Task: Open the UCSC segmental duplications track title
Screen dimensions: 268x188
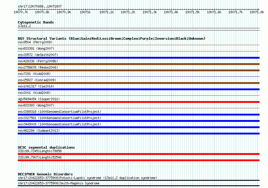Action: [x=46, y=147]
